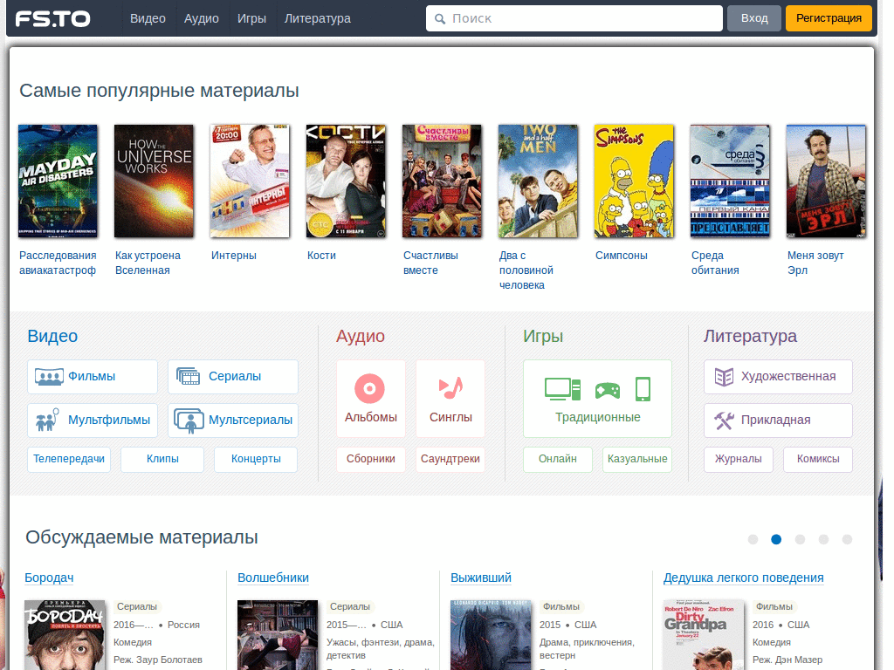This screenshot has height=670, width=894.
Task: Open The Simpsons poster thumbnail
Action: coord(634,181)
